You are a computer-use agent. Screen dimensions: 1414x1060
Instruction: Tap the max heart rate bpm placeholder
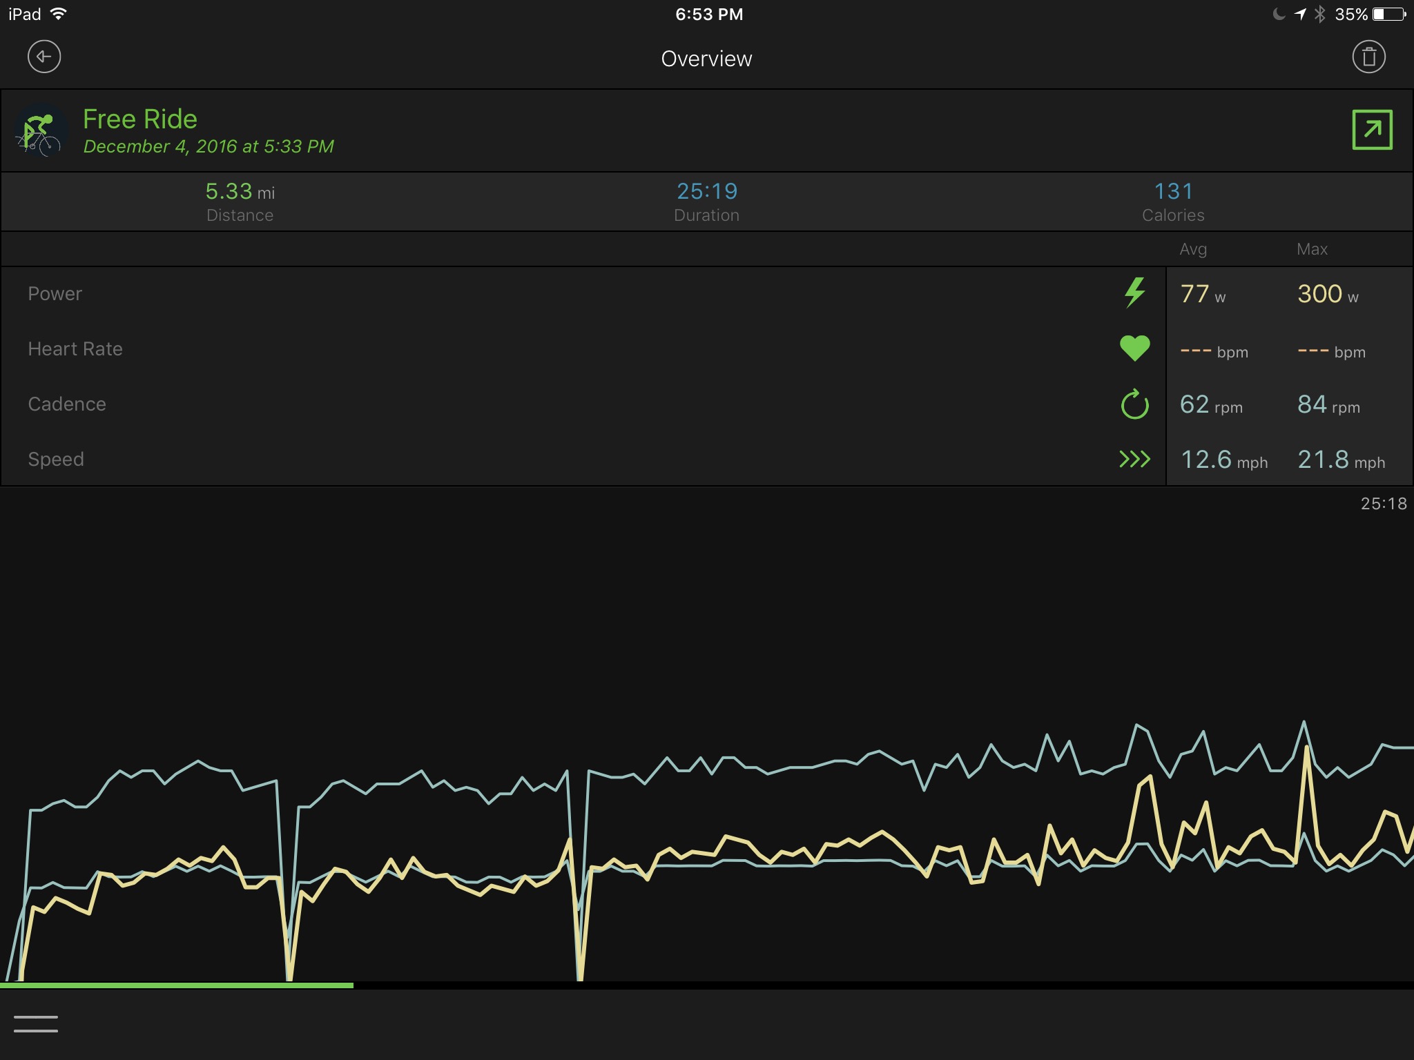[1331, 351]
